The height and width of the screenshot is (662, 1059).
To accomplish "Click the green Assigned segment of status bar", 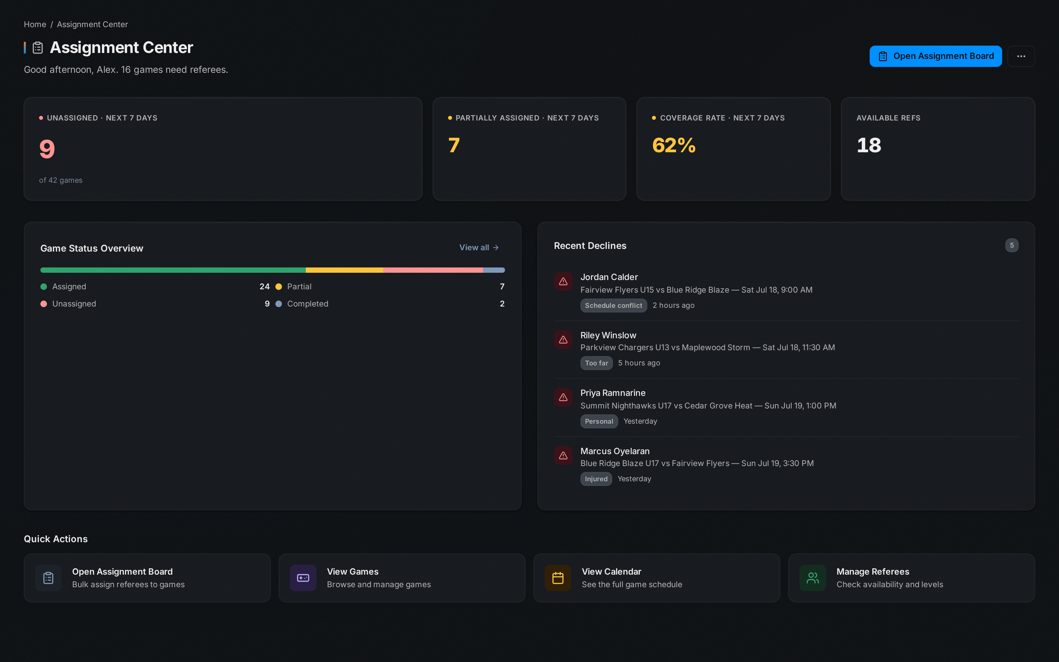I will point(173,270).
